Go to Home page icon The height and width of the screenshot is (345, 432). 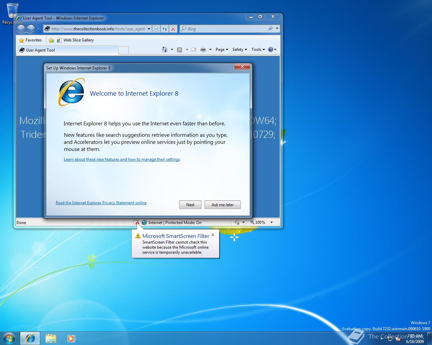(x=165, y=50)
